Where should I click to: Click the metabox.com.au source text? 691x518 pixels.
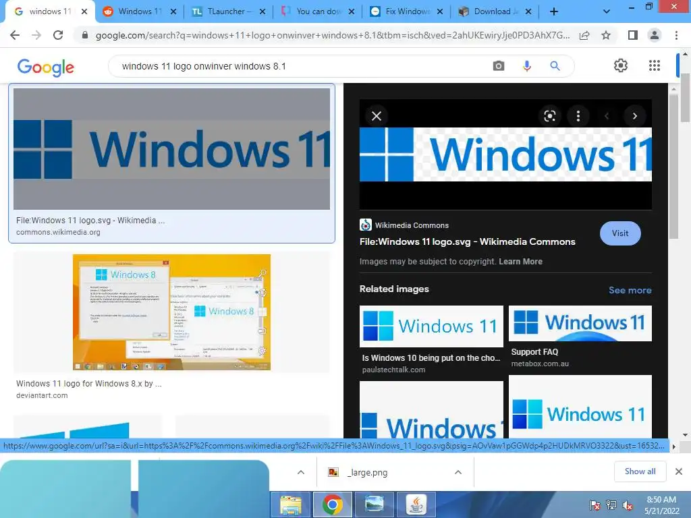click(540, 364)
